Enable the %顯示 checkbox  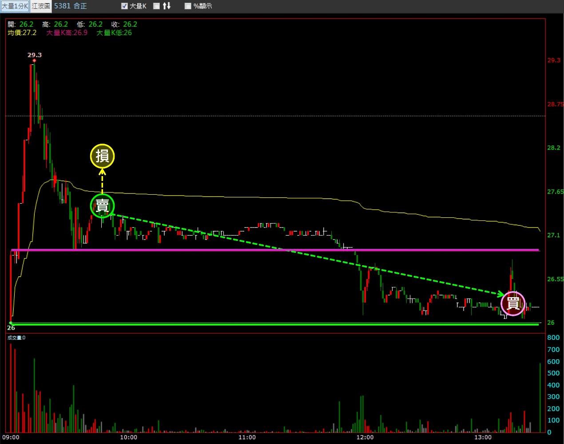click(x=188, y=6)
